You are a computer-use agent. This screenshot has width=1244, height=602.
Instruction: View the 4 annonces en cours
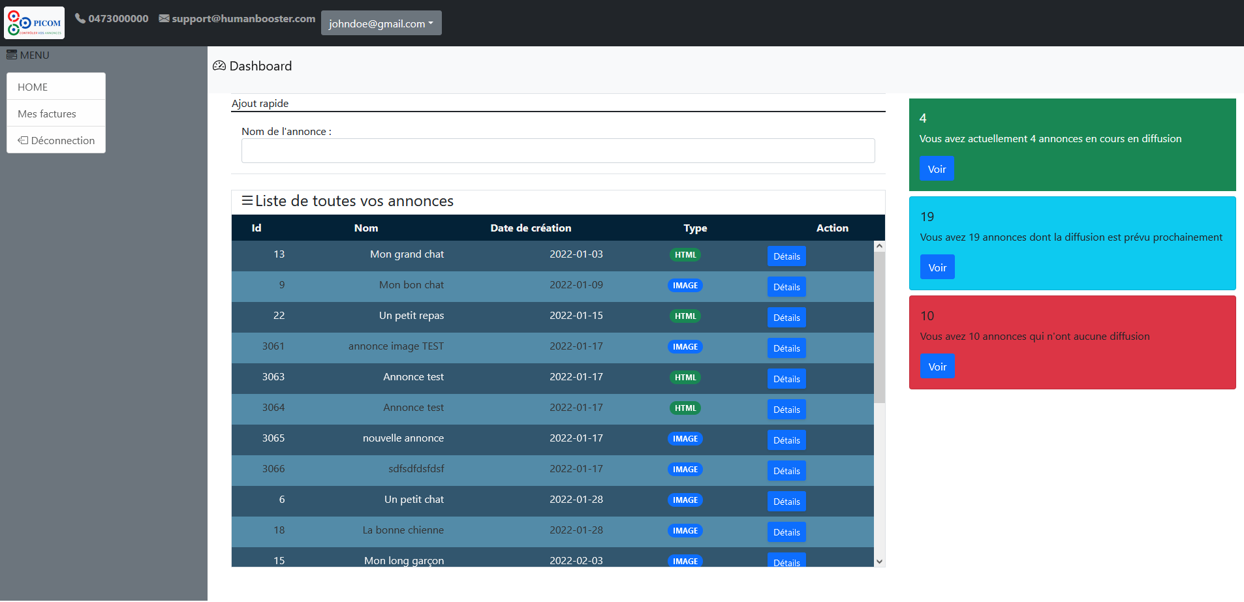click(x=937, y=169)
